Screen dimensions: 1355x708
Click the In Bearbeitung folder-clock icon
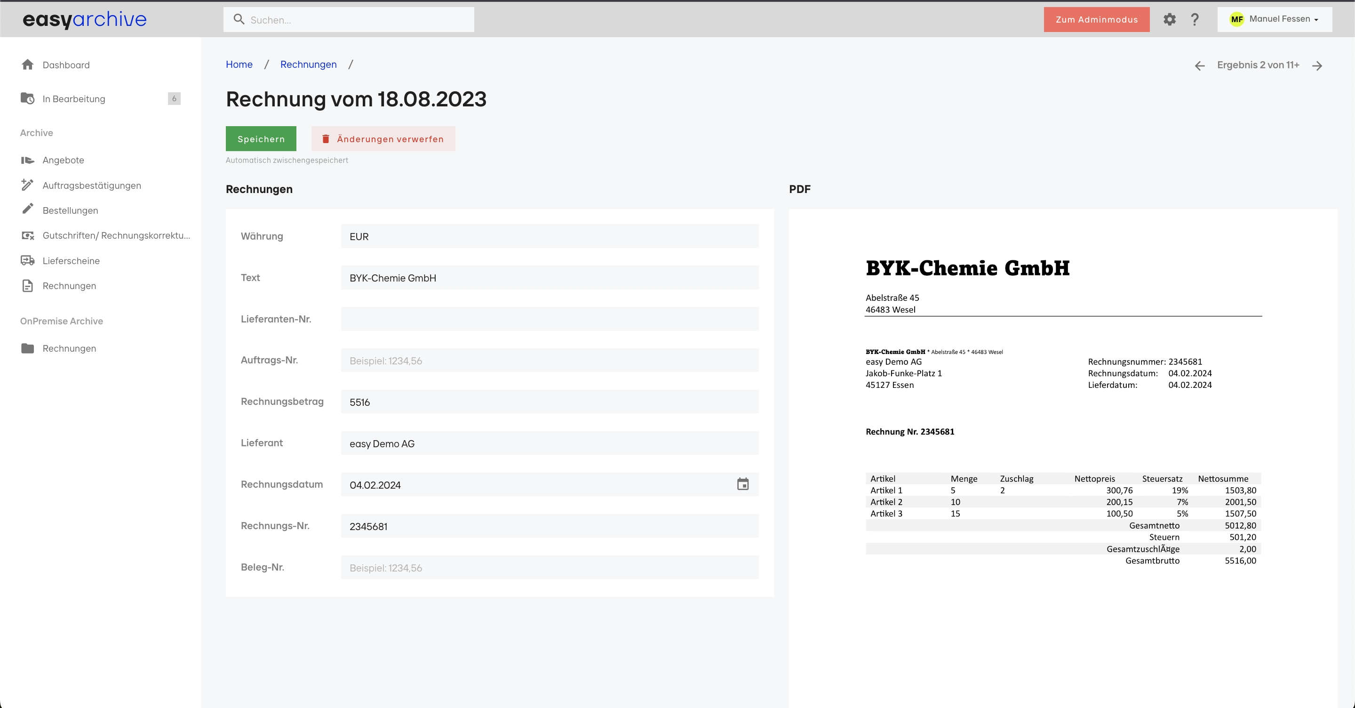pos(27,98)
